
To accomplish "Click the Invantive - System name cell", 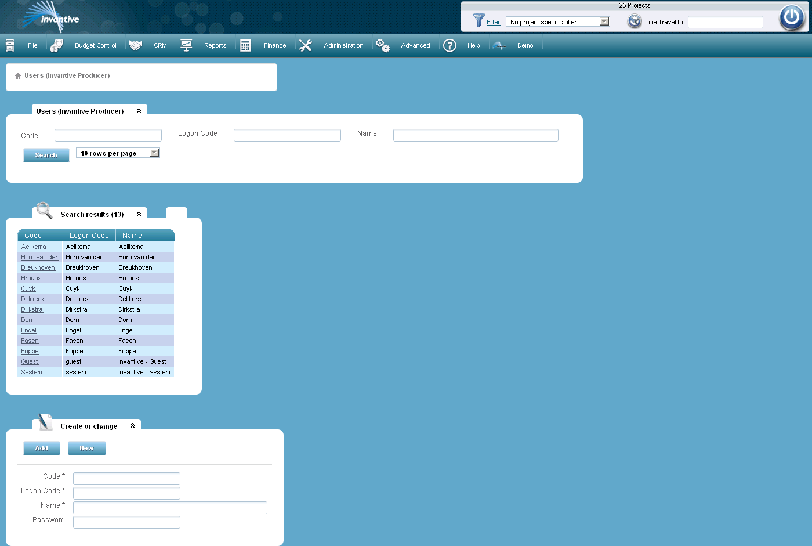I will [x=144, y=372].
